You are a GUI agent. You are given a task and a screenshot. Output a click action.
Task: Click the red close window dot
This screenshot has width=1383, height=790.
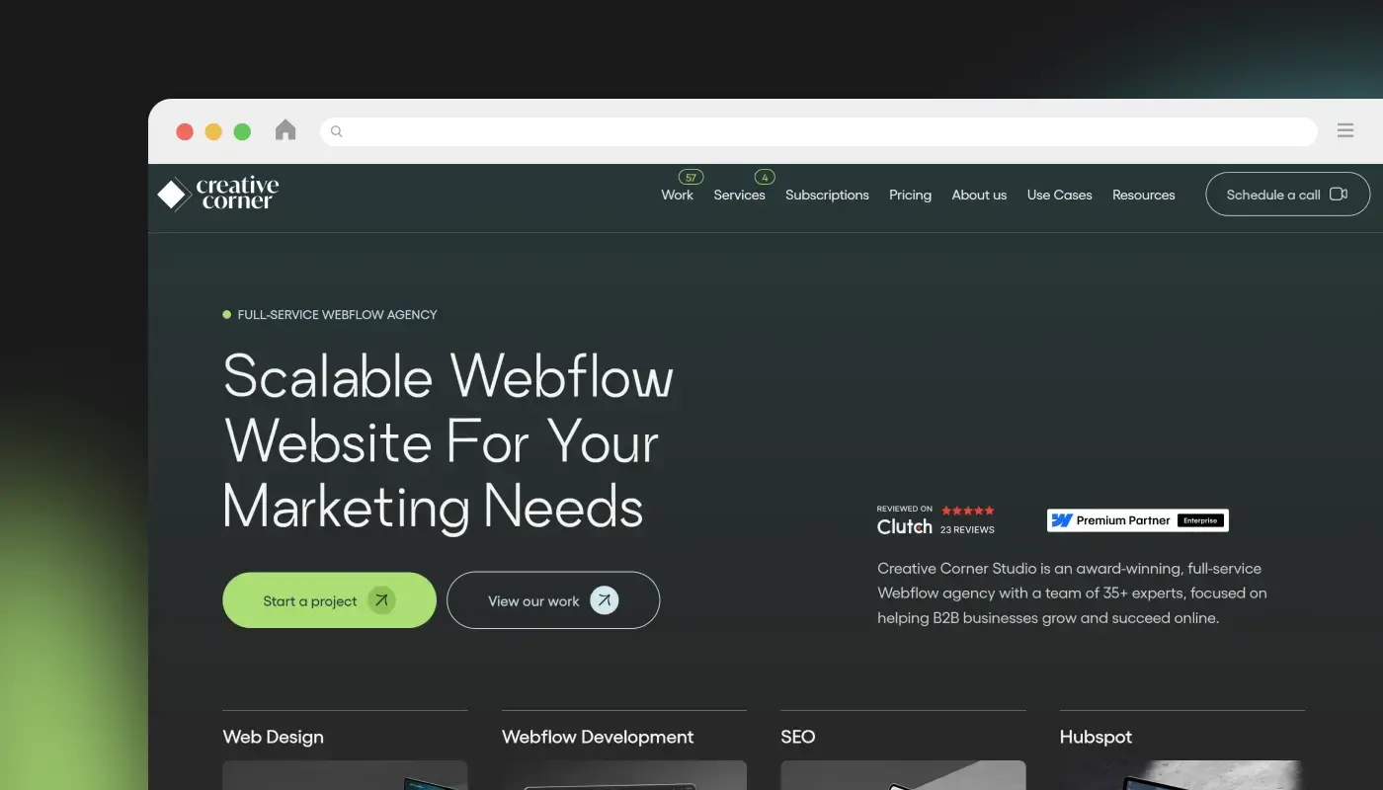[x=185, y=131]
